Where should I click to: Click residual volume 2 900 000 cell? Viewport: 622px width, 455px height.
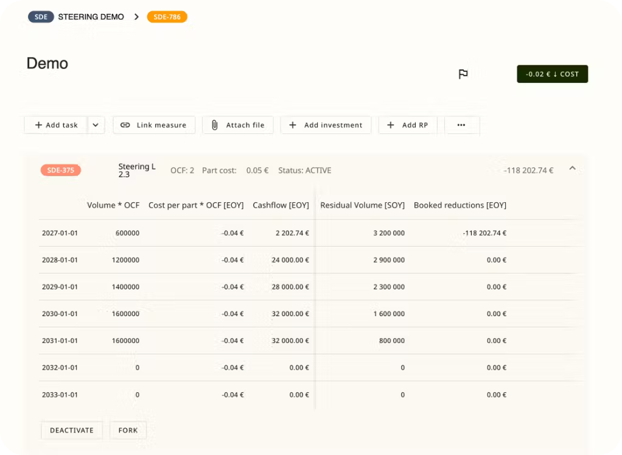coord(389,260)
